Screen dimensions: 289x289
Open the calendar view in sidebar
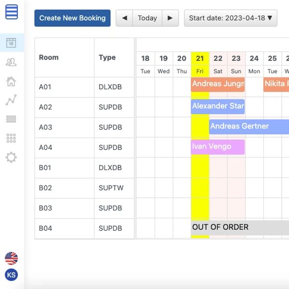coord(11,42)
